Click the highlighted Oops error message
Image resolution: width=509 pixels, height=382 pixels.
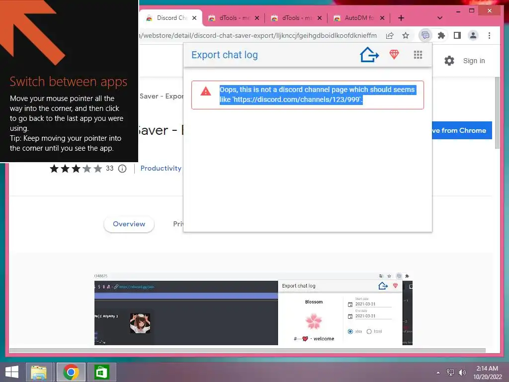317,94
